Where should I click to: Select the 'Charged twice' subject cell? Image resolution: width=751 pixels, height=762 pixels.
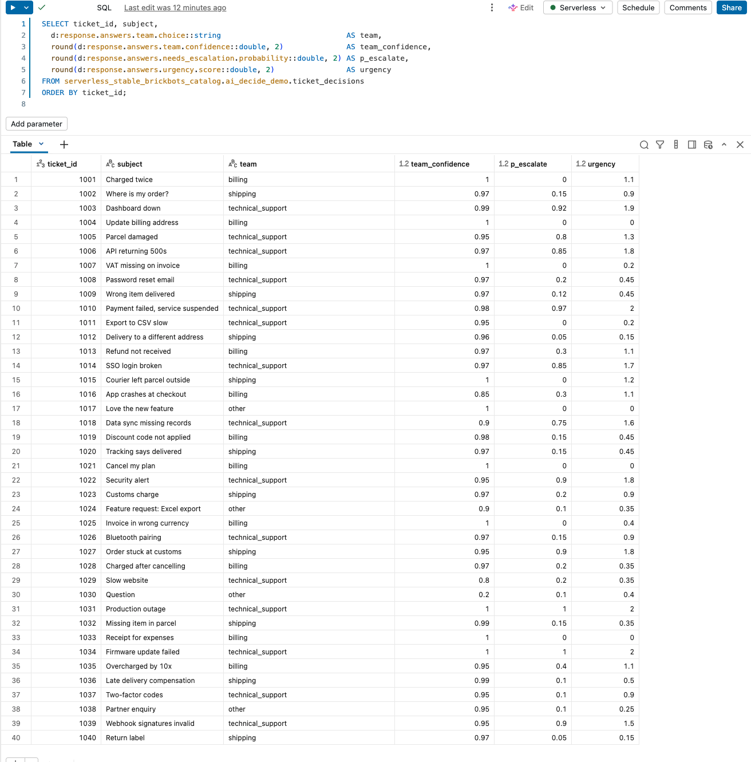(x=162, y=179)
